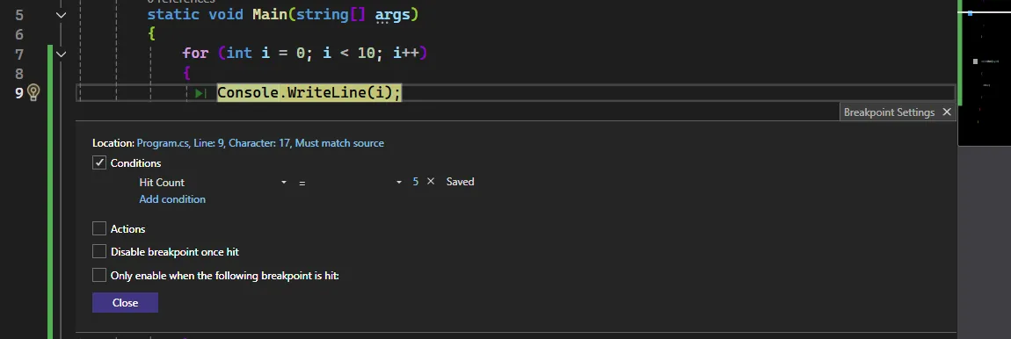Close the Breakpoint Settings panel X
Screen dimensions: 1011x339
(947, 112)
